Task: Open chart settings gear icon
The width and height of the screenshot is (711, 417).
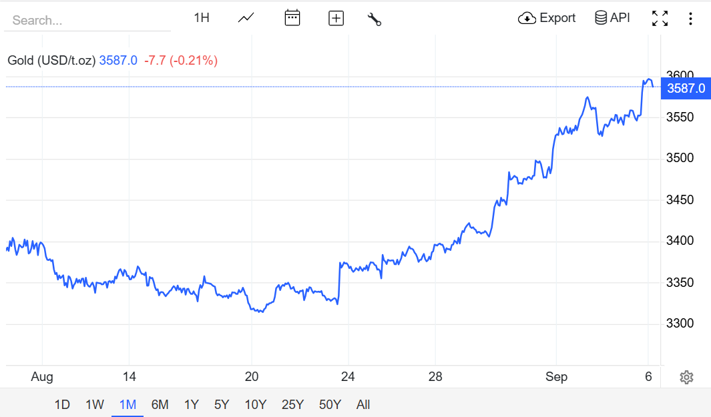Action: 686,377
